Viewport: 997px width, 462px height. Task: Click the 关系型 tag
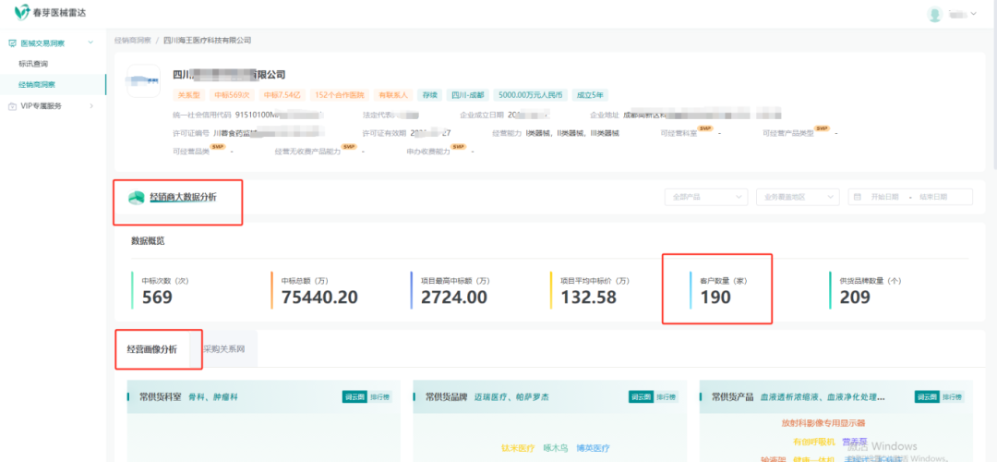pyautogui.click(x=189, y=95)
